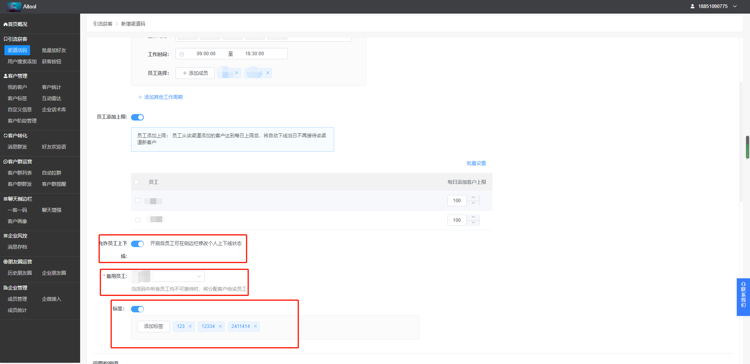Open 消息群发 menu item
The width and height of the screenshot is (750, 364).
click(x=17, y=147)
